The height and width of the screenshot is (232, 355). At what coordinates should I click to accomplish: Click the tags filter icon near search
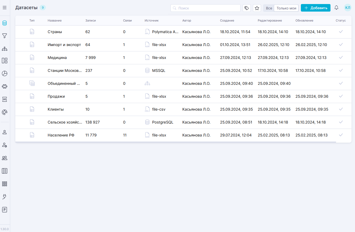tap(246, 8)
